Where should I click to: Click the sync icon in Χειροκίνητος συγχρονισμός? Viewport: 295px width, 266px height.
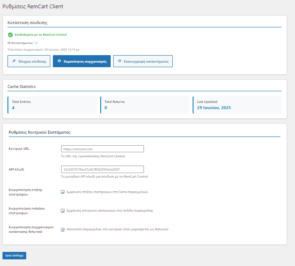tap(59, 61)
